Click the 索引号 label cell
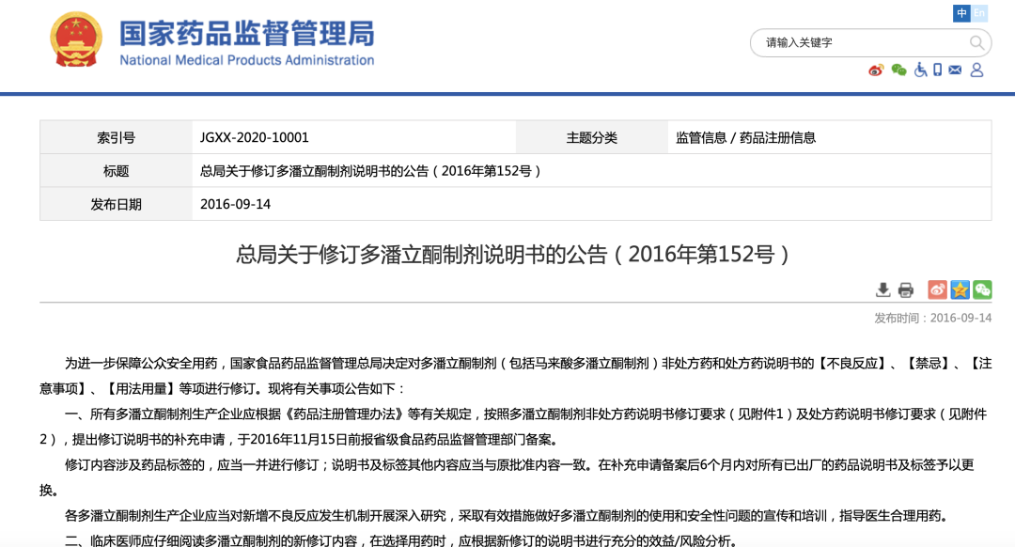 116,137
